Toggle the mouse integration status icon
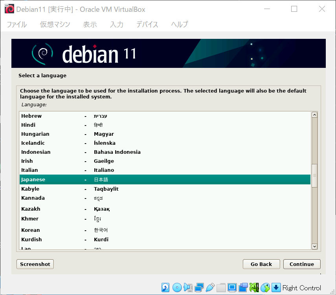336x295 pixels. pos(265,288)
